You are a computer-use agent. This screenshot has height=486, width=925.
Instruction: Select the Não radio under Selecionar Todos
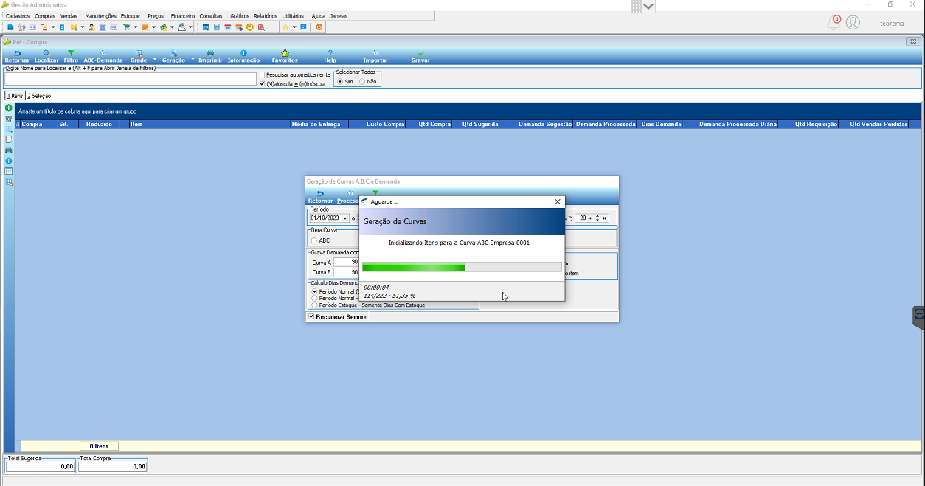pos(362,82)
